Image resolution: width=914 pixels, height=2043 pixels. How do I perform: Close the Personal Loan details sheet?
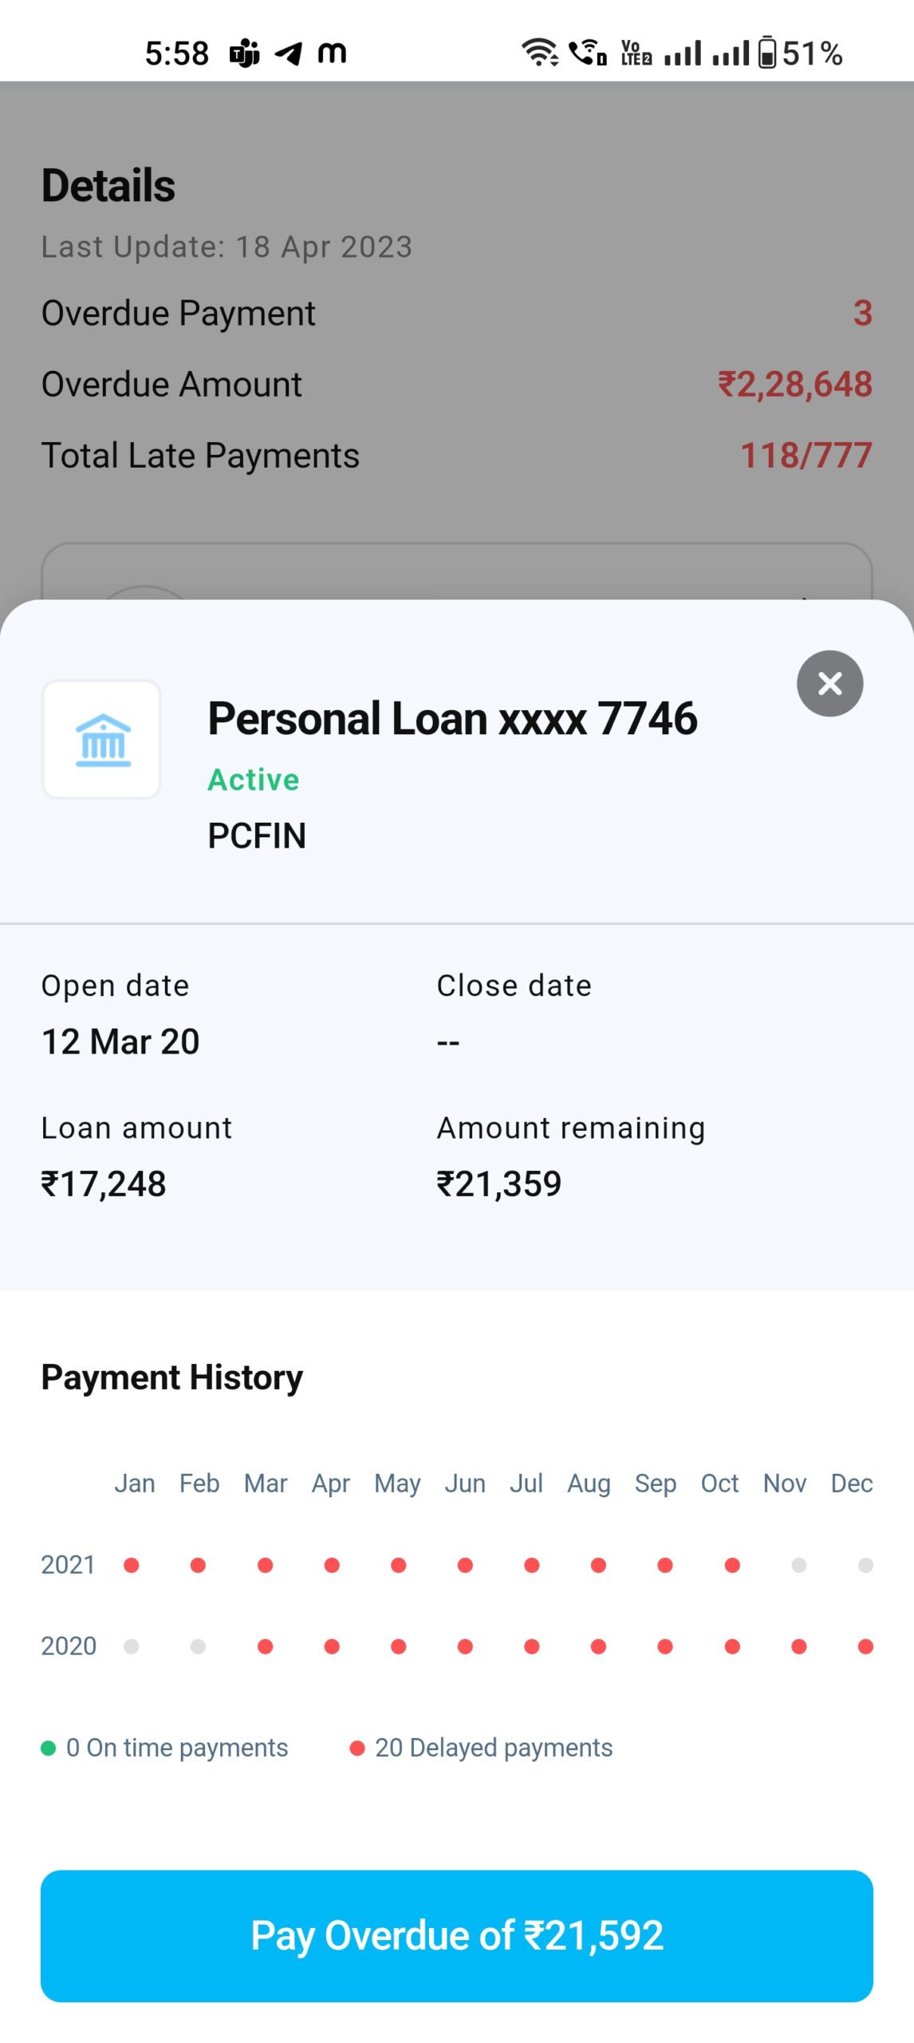point(829,683)
